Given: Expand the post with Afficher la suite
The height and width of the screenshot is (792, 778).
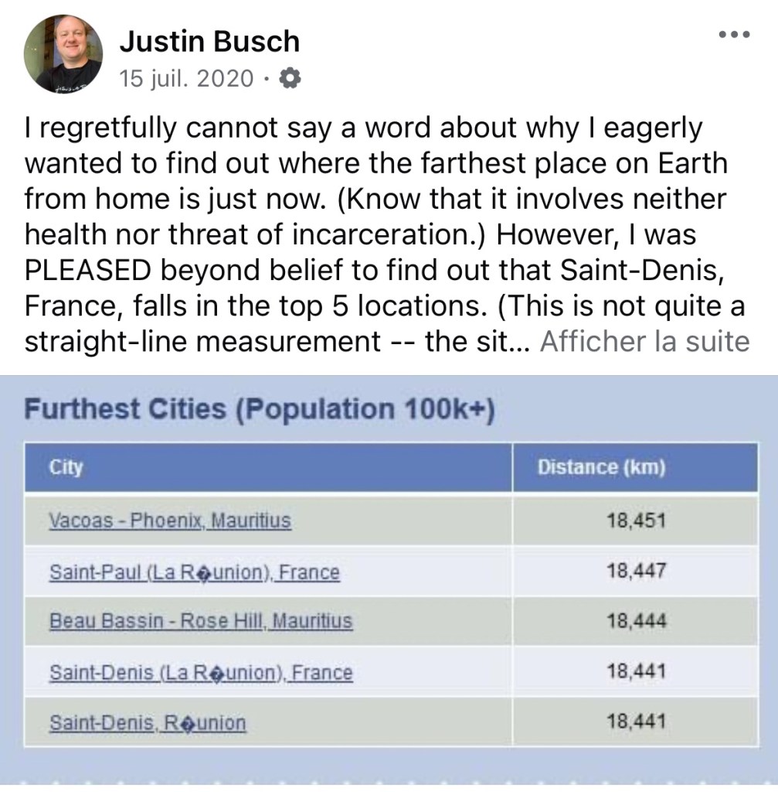Looking at the screenshot, I should tap(644, 341).
